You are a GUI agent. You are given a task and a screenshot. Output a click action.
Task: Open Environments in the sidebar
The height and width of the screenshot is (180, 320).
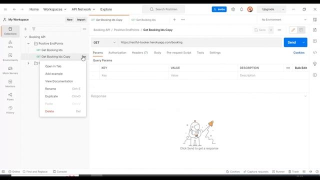pyautogui.click(x=10, y=57)
